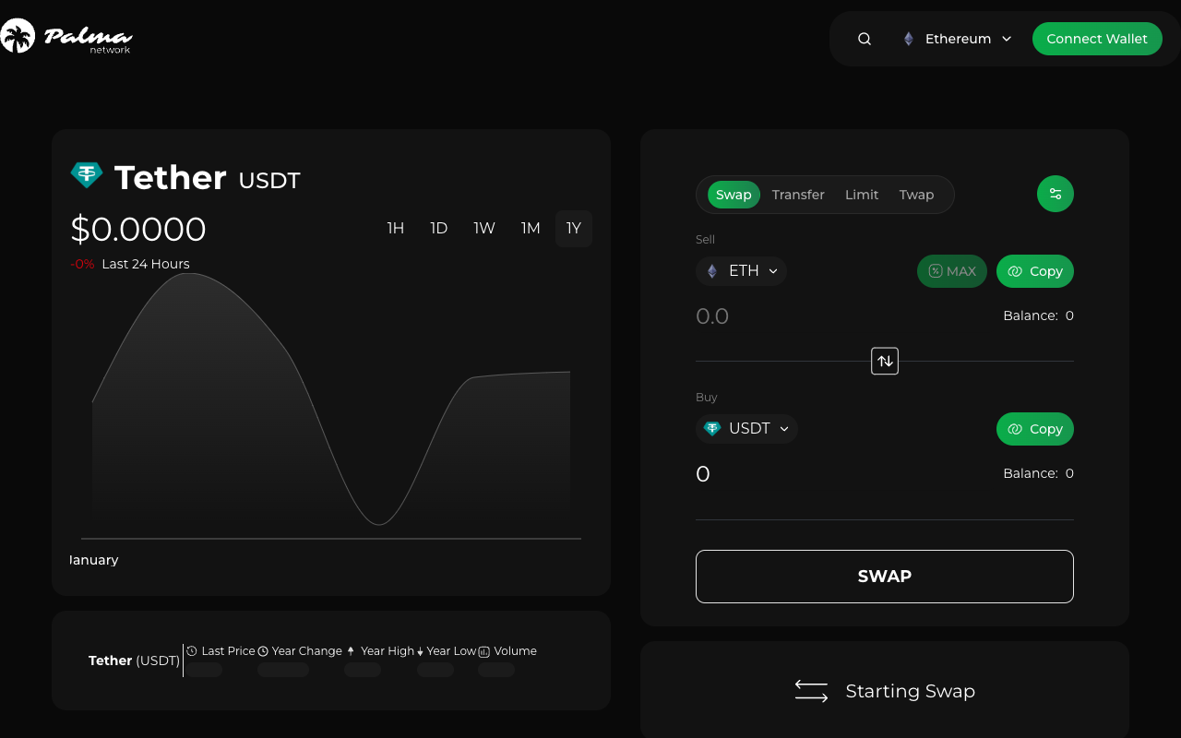Switch to the Transfer tab

pos(798,195)
